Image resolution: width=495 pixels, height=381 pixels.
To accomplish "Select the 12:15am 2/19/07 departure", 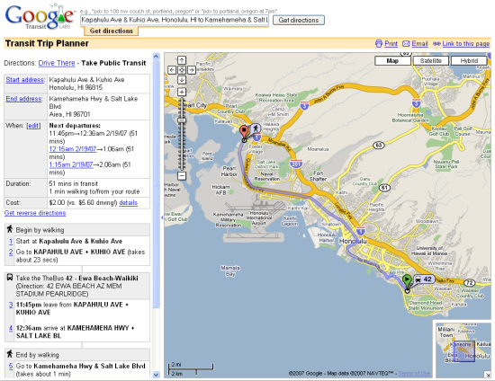I will coord(73,149).
